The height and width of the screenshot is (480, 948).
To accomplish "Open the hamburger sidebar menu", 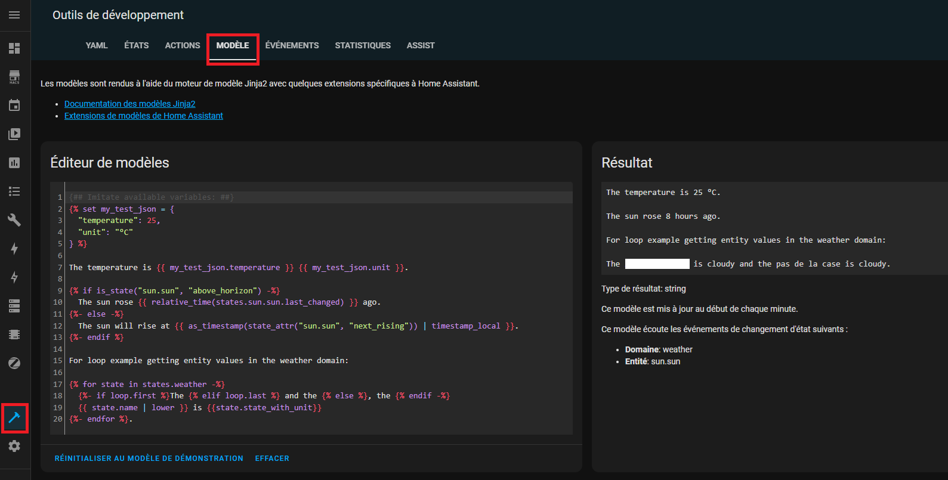I will click(x=14, y=15).
